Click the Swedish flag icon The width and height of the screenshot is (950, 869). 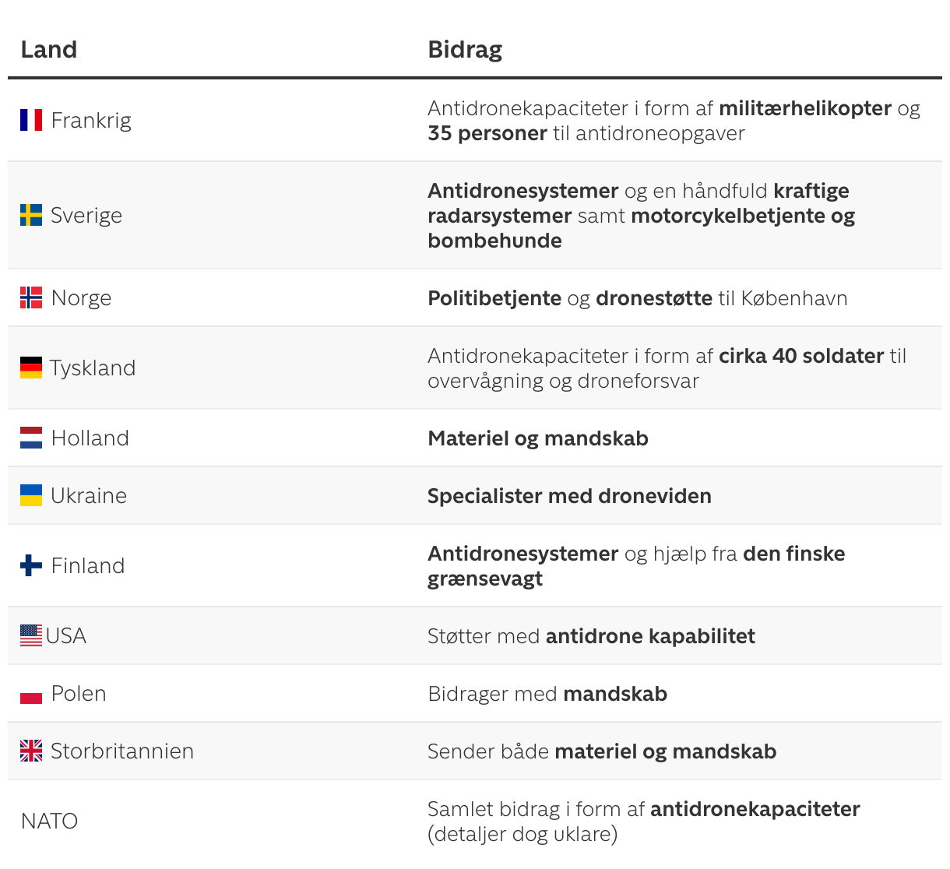tap(31, 215)
